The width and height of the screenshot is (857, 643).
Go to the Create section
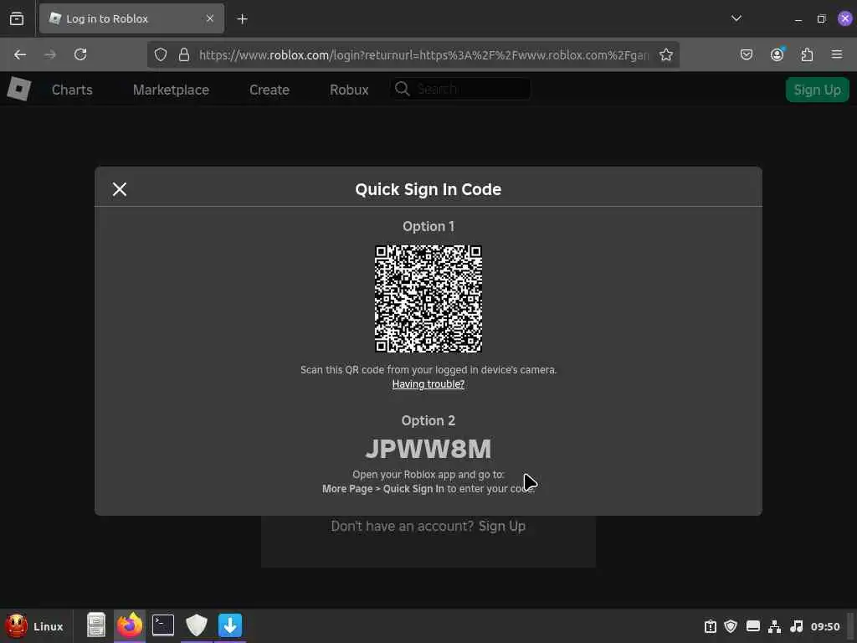tap(269, 90)
